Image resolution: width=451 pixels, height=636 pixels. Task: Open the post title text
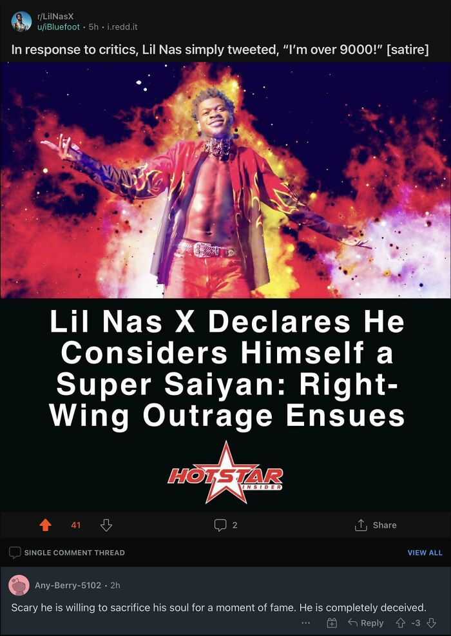pyautogui.click(x=220, y=50)
